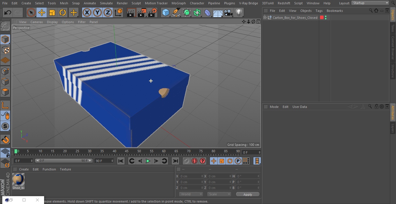Switch to Texture mode
This screenshot has width=396, height=204.
click(5, 50)
